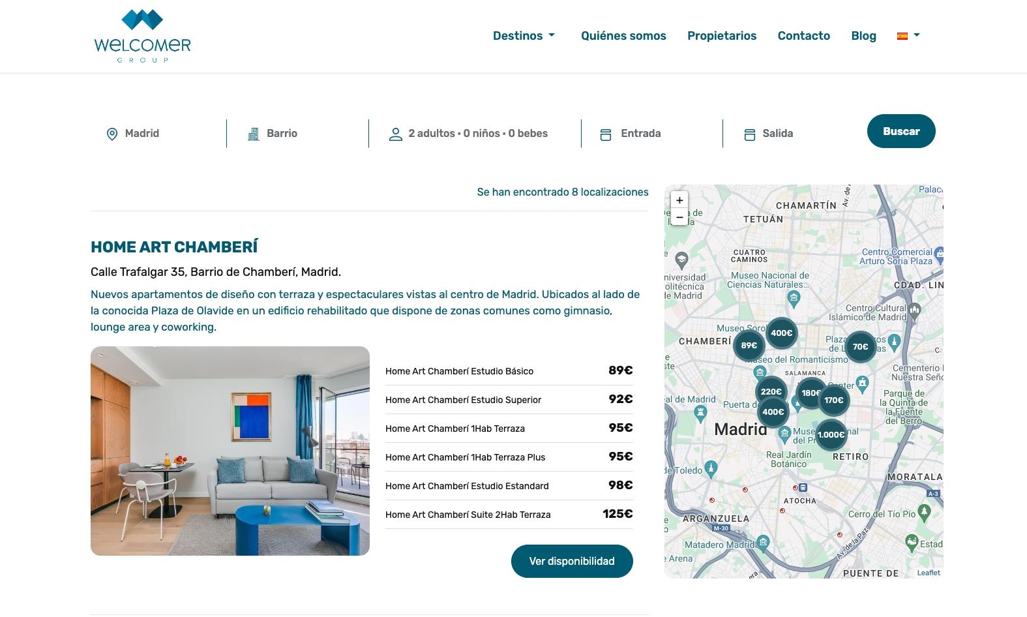Open the Contacto page
The height and width of the screenshot is (617, 1027).
tap(803, 36)
